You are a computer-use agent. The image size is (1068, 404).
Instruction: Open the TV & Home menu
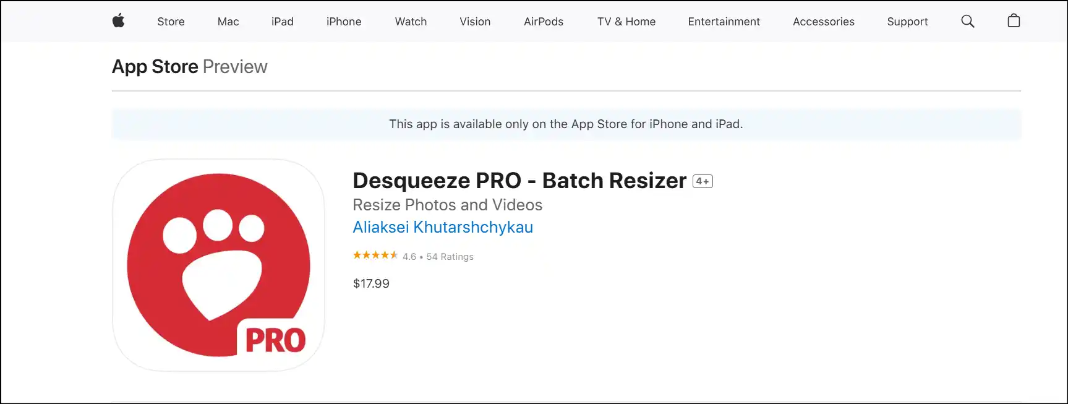[626, 22]
